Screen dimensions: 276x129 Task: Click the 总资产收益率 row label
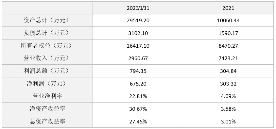(47, 121)
